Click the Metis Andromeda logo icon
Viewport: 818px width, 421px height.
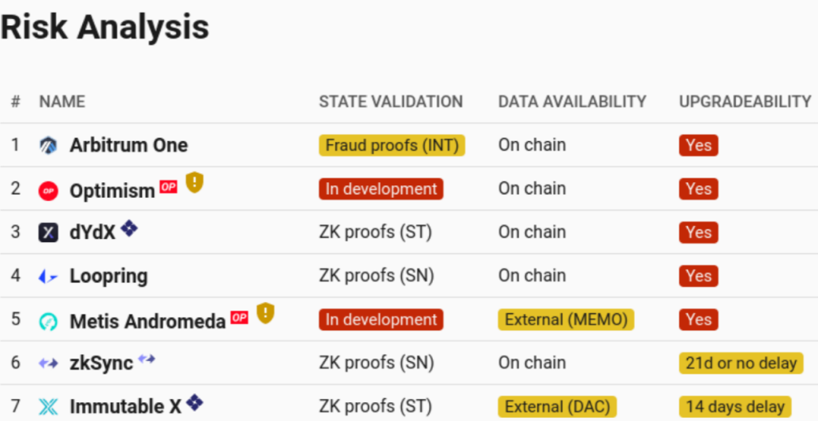coord(48,321)
